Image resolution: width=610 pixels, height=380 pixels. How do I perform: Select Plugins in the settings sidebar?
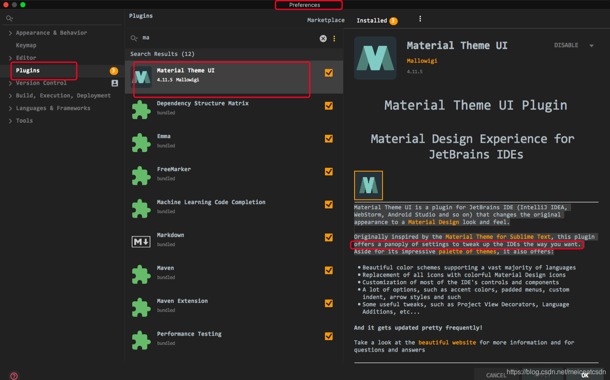pyautogui.click(x=28, y=71)
